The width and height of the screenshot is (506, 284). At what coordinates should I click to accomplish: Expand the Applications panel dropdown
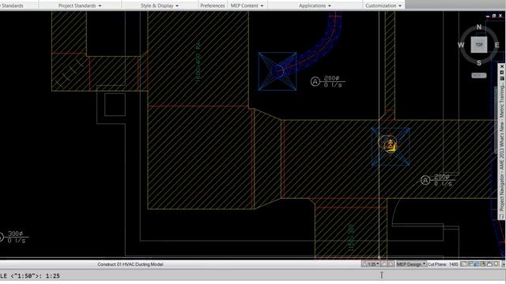click(x=315, y=6)
